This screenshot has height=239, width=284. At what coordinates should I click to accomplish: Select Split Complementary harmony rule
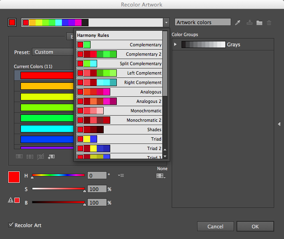[119, 64]
